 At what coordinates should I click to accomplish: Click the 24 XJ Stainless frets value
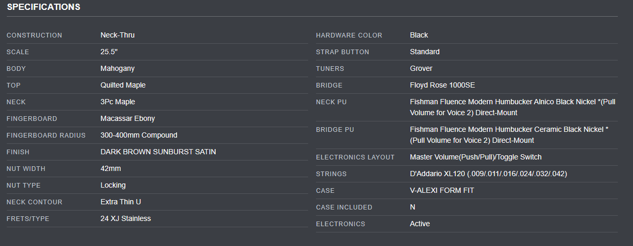tap(125, 218)
